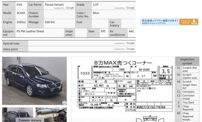Select the '2000cc' engine value
The height and width of the screenshot is (122, 202).
pyautogui.click(x=21, y=22)
